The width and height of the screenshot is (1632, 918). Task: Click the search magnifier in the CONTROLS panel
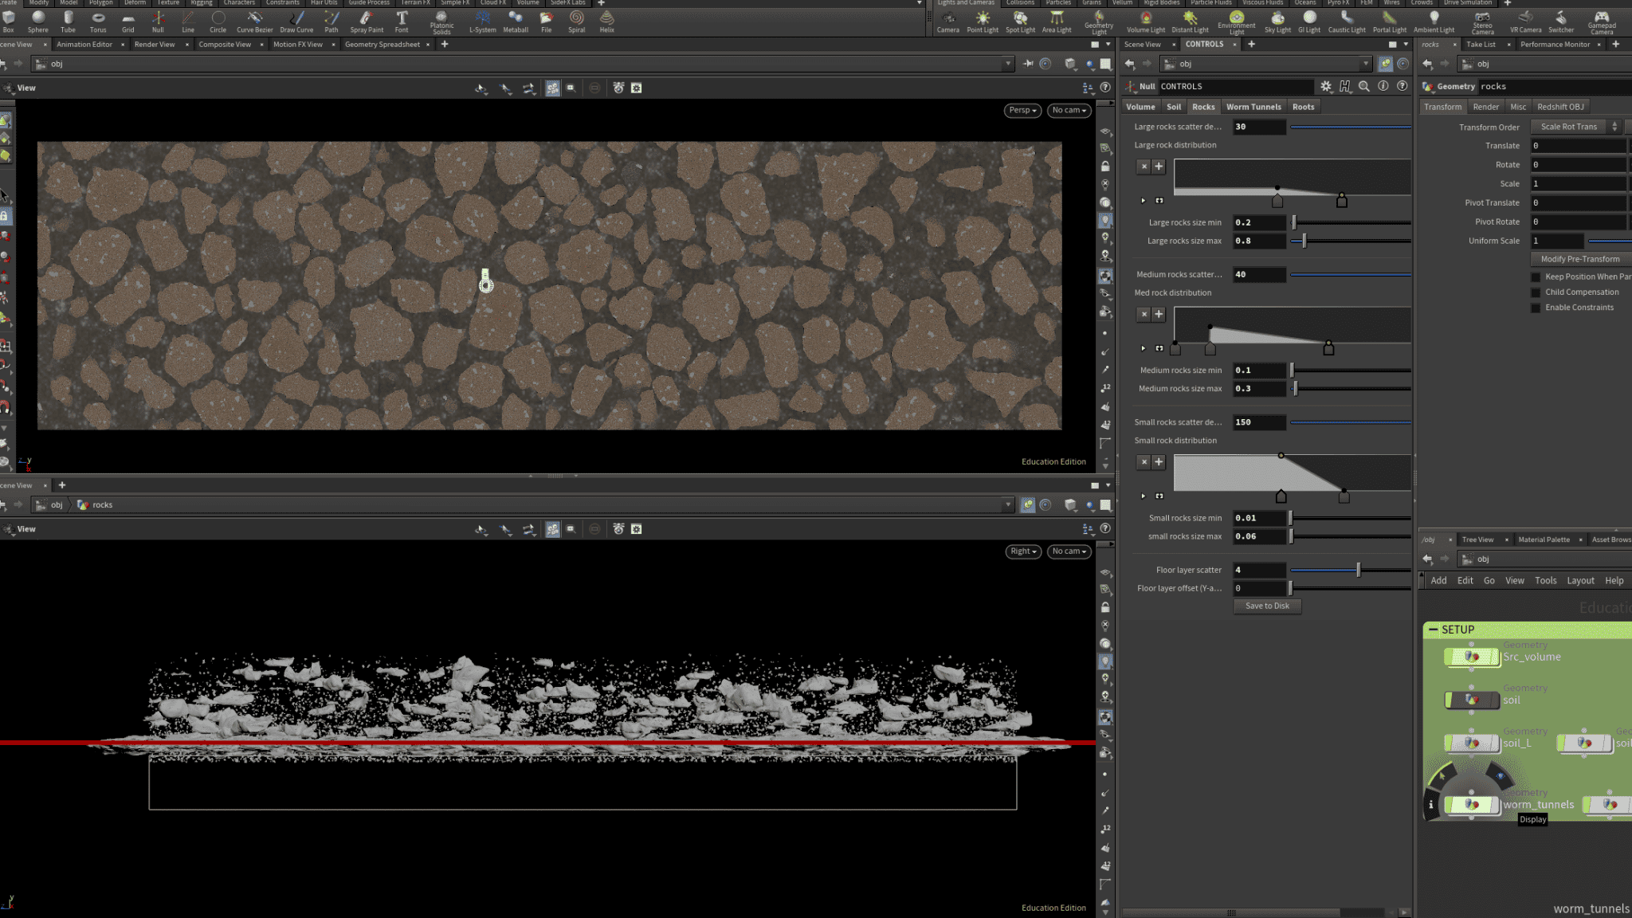click(1364, 86)
